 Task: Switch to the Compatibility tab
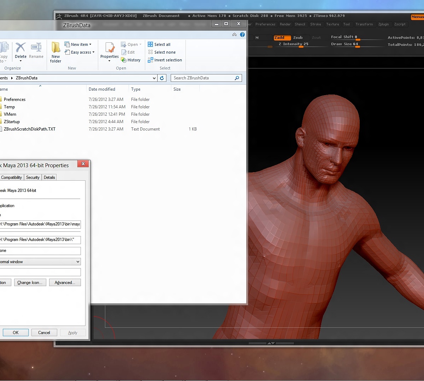click(x=12, y=177)
